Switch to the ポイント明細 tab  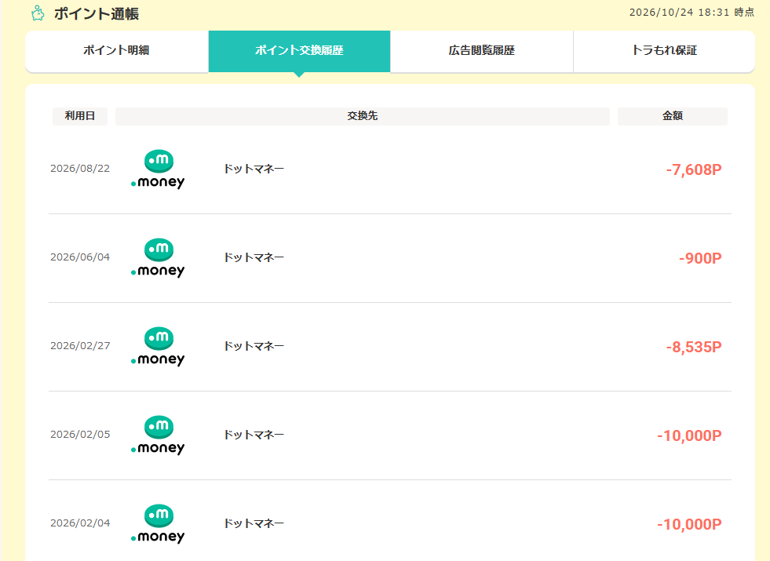coord(116,51)
